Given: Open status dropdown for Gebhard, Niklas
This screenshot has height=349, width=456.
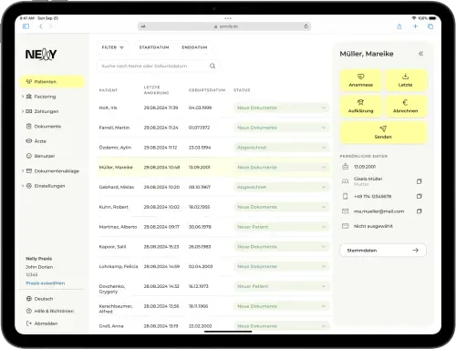Looking at the screenshot, I should tap(281, 187).
